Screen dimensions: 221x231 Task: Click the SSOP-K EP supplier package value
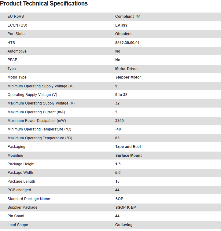(x=126, y=207)
